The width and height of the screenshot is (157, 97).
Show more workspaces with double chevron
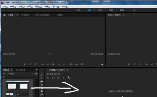[x=134, y=10]
